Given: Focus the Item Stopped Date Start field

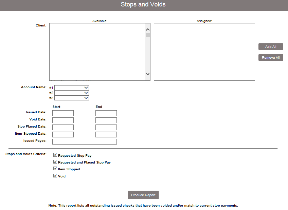Looking at the screenshot, I should pos(63,135).
